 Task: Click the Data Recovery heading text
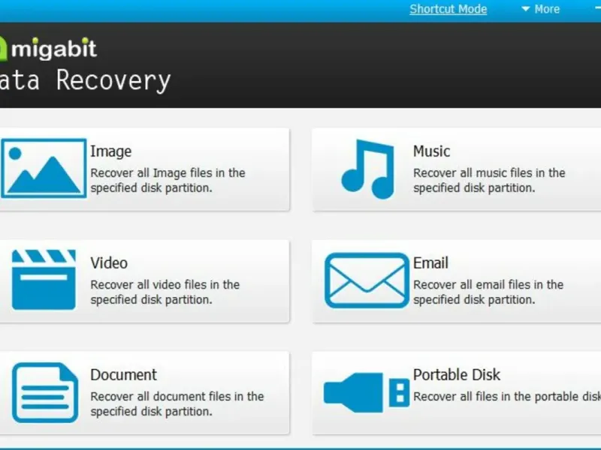click(85, 80)
